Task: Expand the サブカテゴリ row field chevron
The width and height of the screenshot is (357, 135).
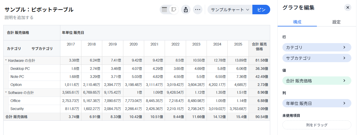Action: pos(344,58)
